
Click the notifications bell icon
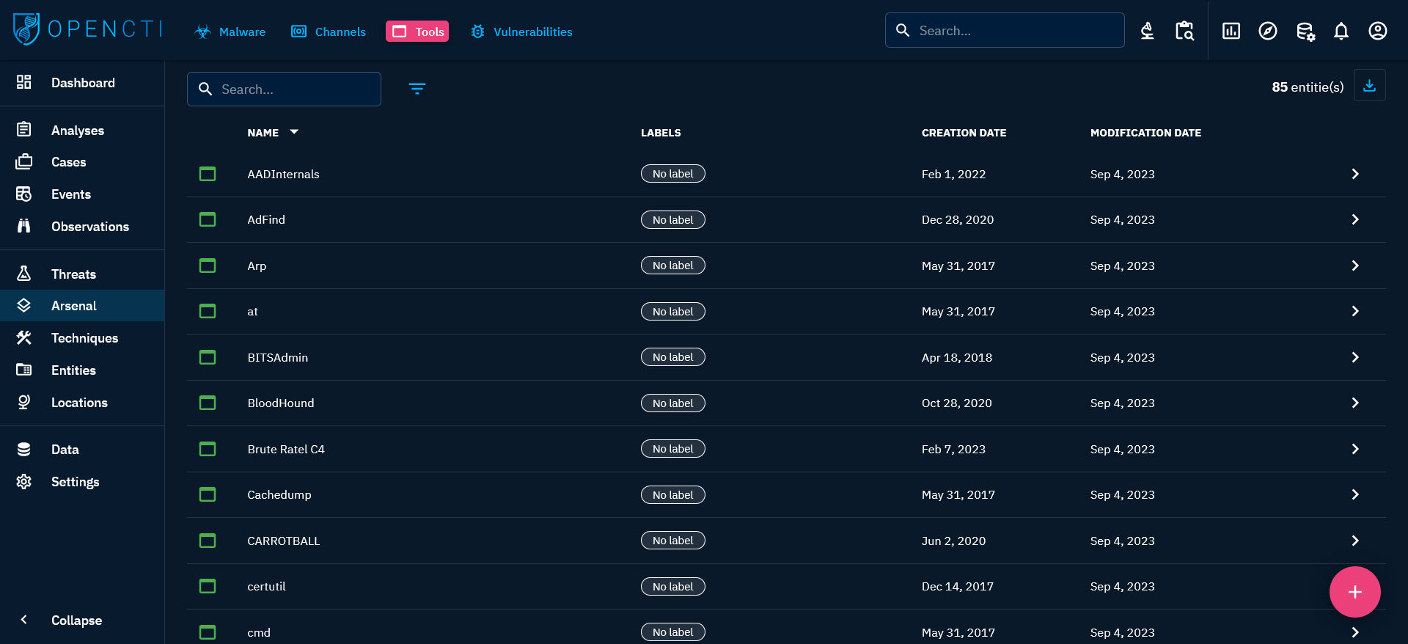pos(1341,31)
